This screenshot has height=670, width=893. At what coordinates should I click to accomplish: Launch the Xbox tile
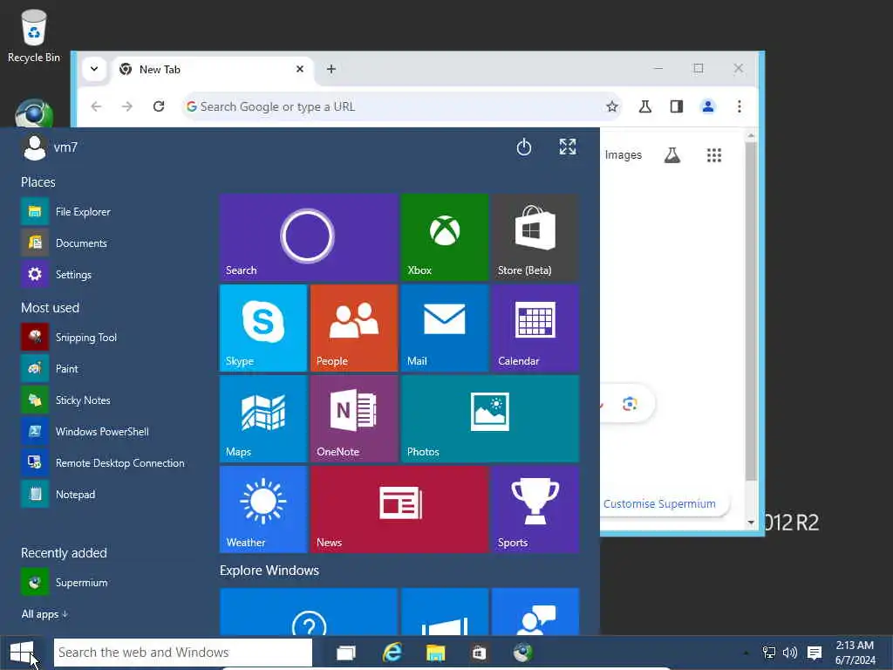[445, 237]
